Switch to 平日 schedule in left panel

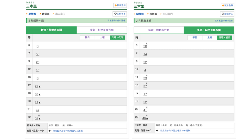click(x=87, y=37)
